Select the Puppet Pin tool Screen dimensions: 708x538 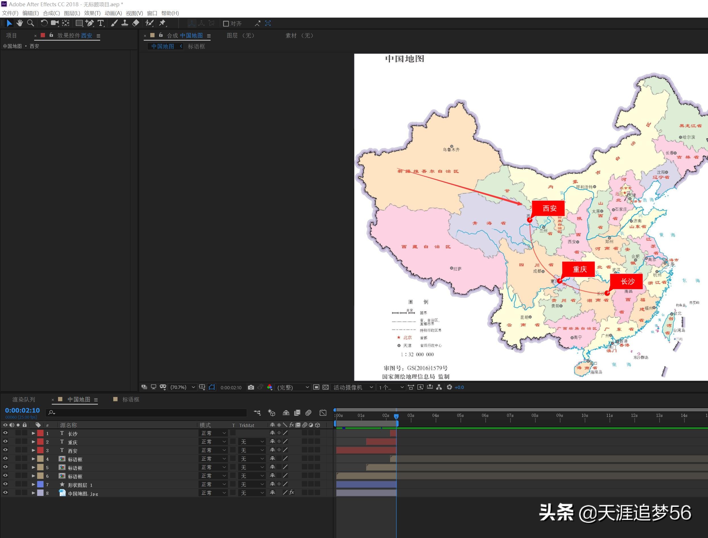coord(162,23)
